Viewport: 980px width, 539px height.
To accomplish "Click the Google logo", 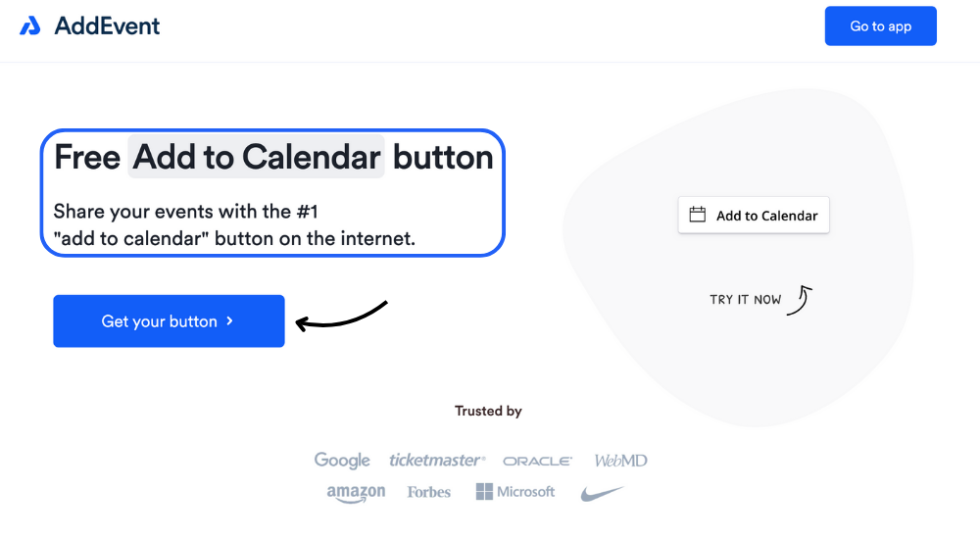I will (x=342, y=460).
